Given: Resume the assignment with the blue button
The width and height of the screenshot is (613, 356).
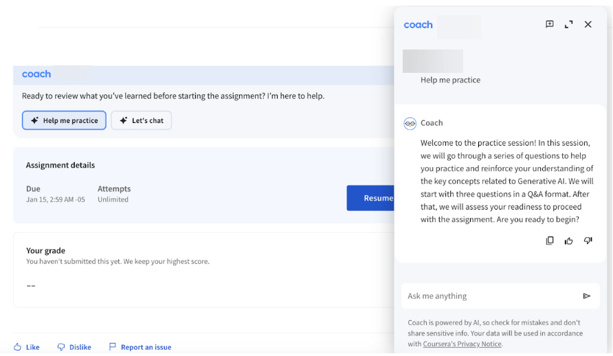Looking at the screenshot, I should (371, 198).
